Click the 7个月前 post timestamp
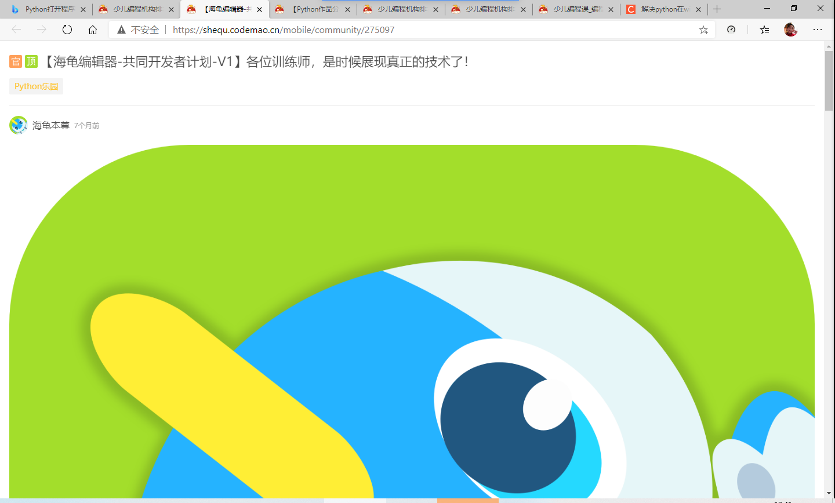Viewport: 835px width, 503px height. [x=86, y=126]
